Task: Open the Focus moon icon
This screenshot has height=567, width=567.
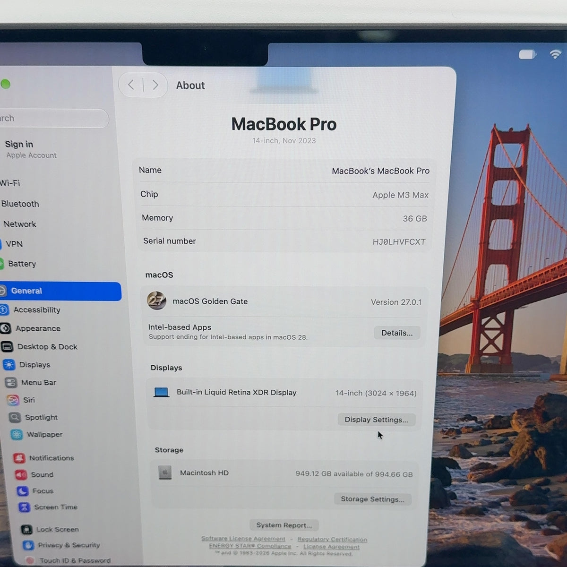Action: point(23,491)
